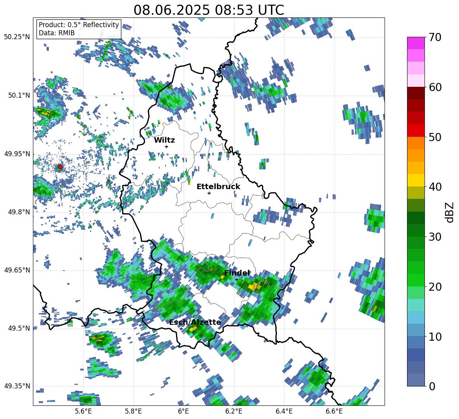Click the yellow colorbar segment above 40
The height and width of the screenshot is (419, 459).
416,180
